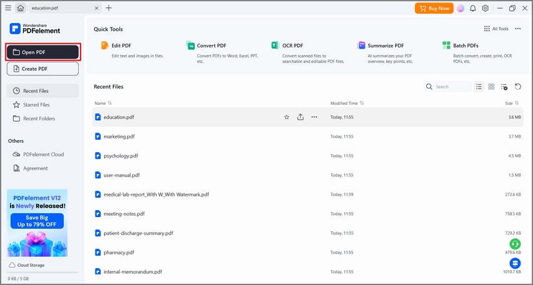Switch recent files to grid view
The width and height of the screenshot is (533, 285).
tap(492, 87)
